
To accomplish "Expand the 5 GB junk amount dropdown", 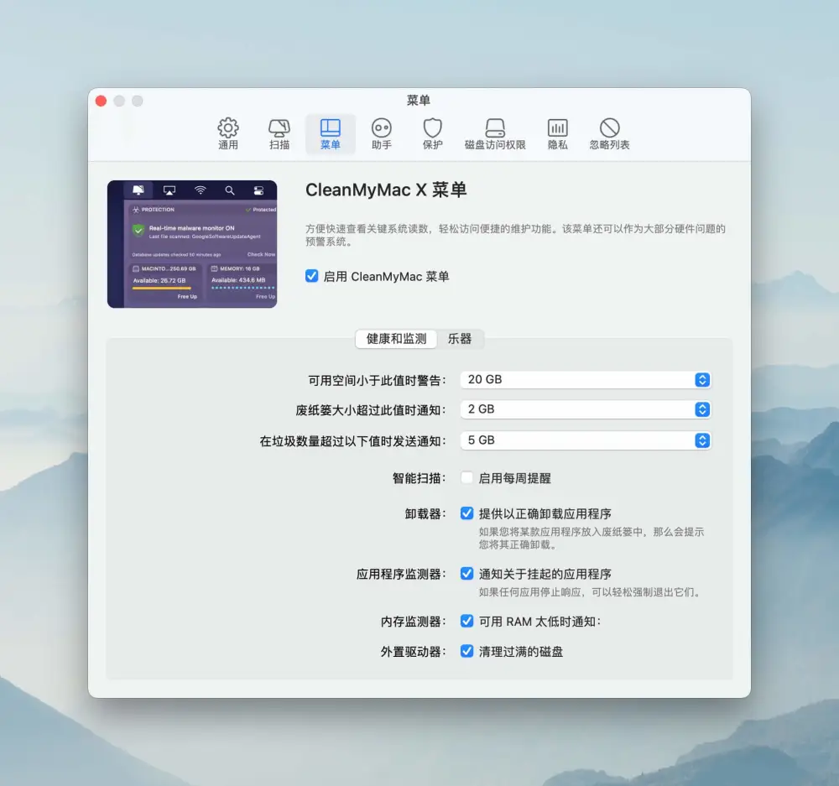I will (x=586, y=440).
